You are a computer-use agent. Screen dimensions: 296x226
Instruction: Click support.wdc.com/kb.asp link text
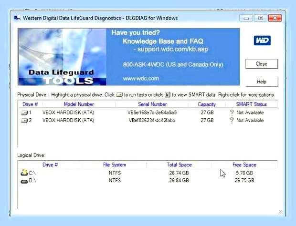[x=173, y=49]
